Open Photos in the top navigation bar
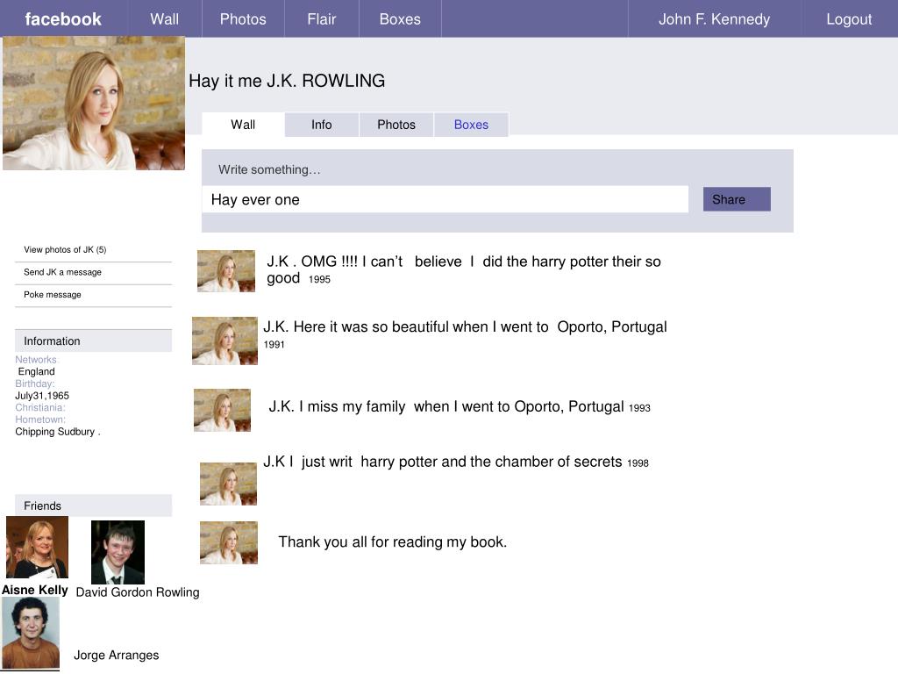The width and height of the screenshot is (898, 674). tap(243, 19)
